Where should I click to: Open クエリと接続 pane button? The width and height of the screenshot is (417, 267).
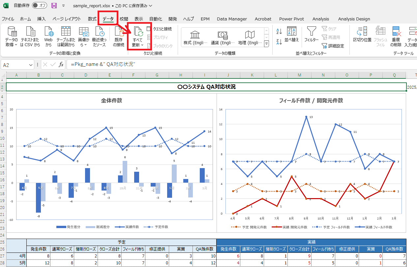159,29
